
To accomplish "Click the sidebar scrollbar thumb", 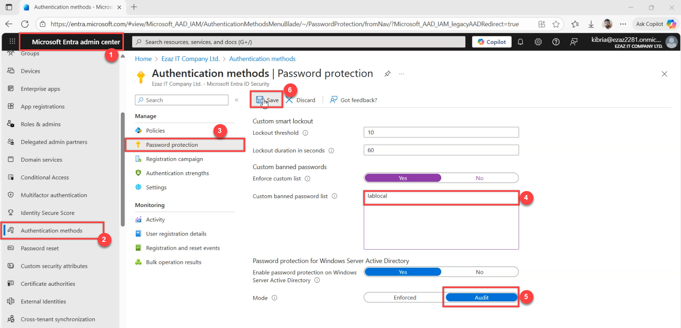I will pyautogui.click(x=123, y=169).
